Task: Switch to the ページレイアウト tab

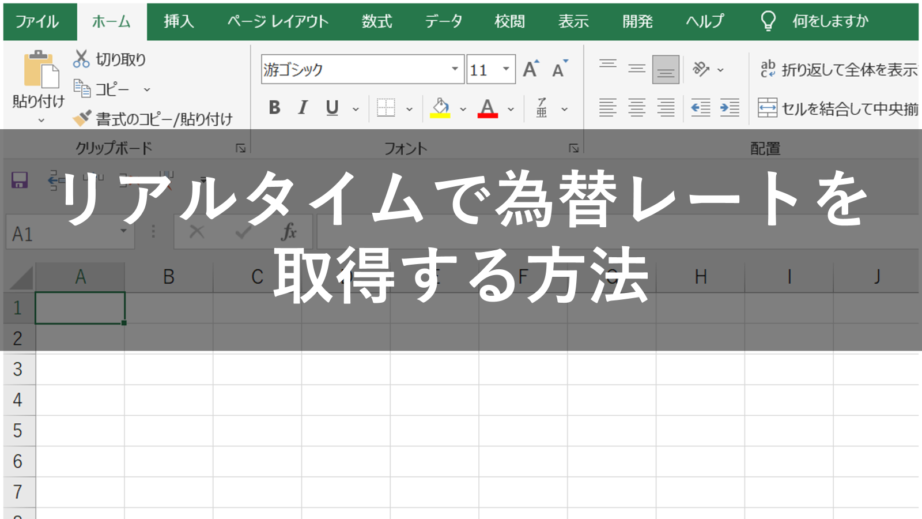Action: [x=278, y=22]
